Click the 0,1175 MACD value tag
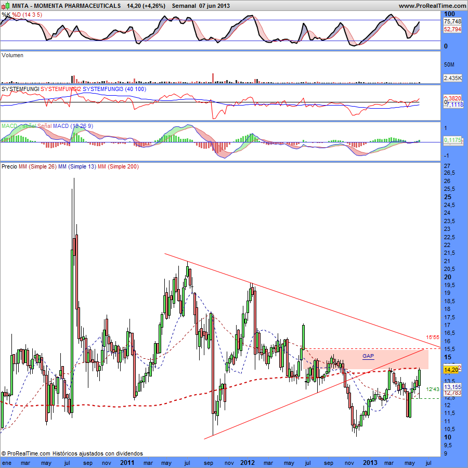 click(452, 140)
